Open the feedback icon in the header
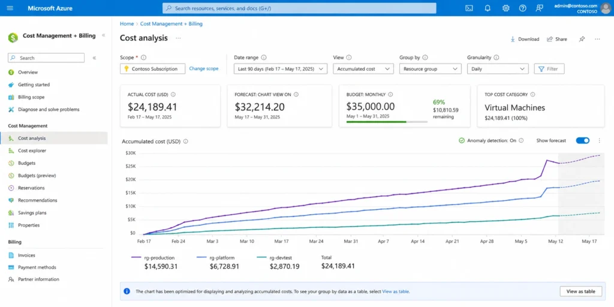Image resolution: width=614 pixels, height=307 pixels. coord(540,8)
